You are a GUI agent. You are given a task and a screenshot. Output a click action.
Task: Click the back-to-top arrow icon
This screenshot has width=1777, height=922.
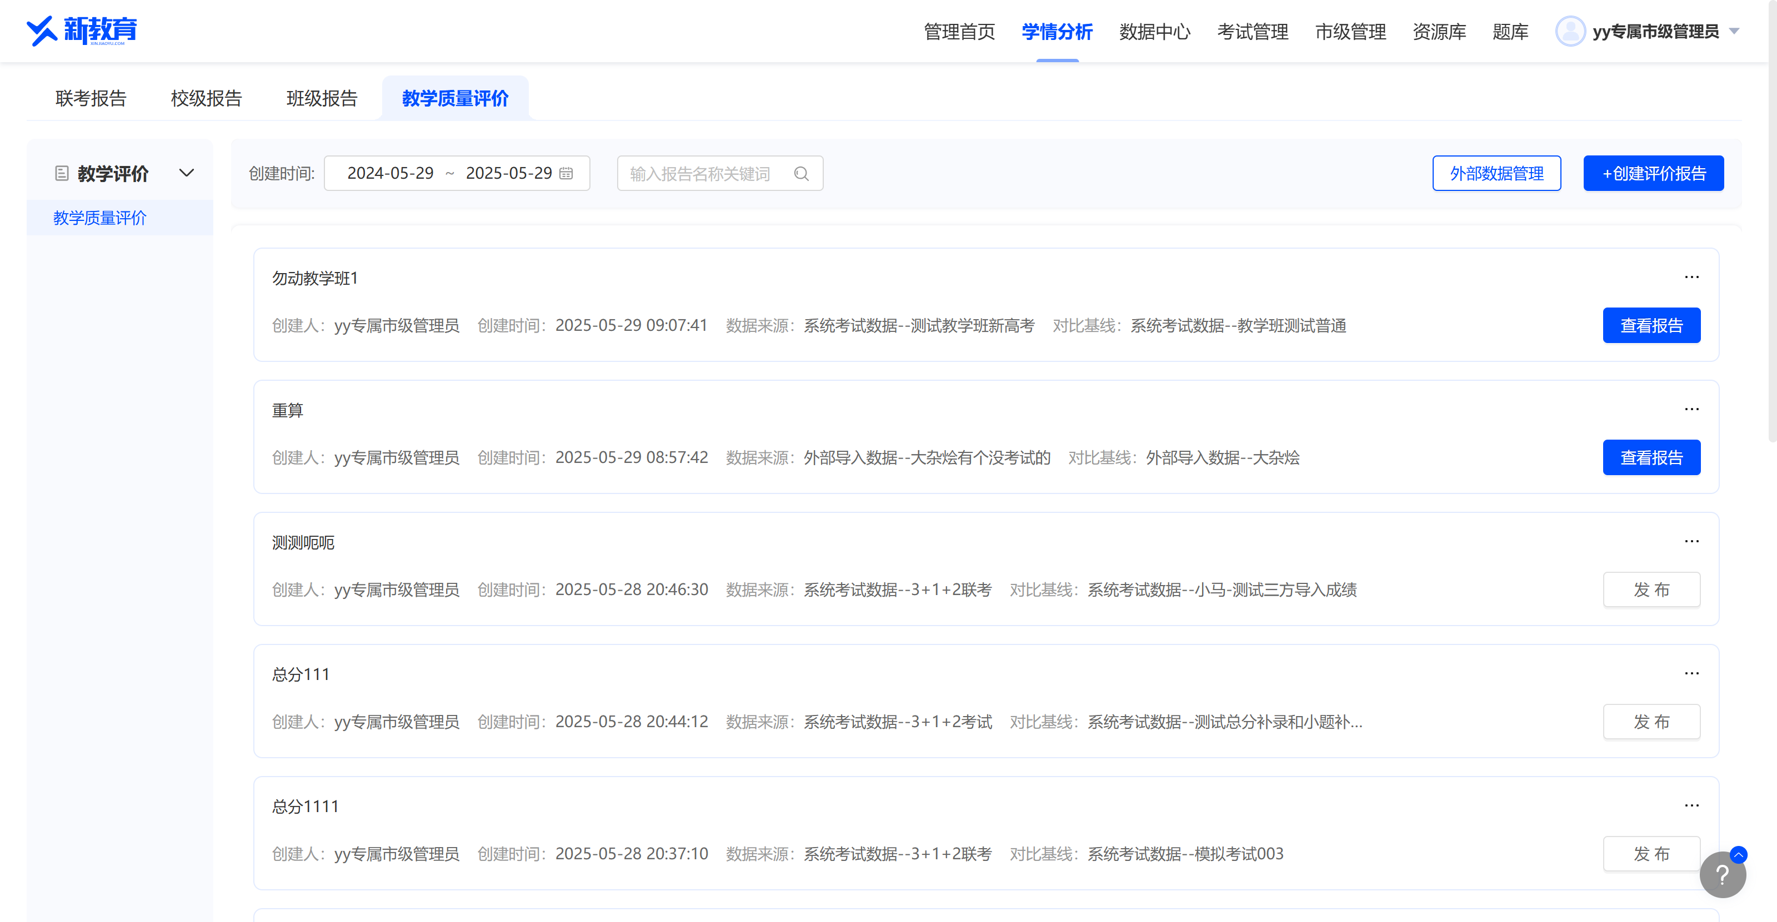tap(1738, 855)
